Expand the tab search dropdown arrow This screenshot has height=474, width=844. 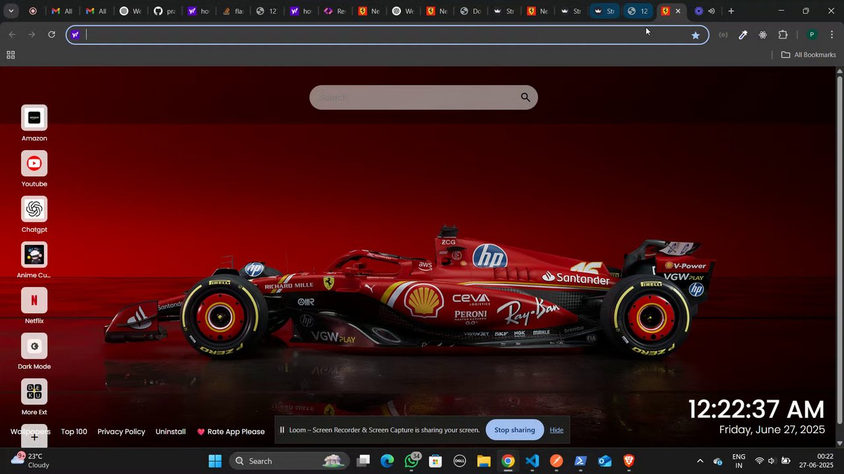click(11, 11)
